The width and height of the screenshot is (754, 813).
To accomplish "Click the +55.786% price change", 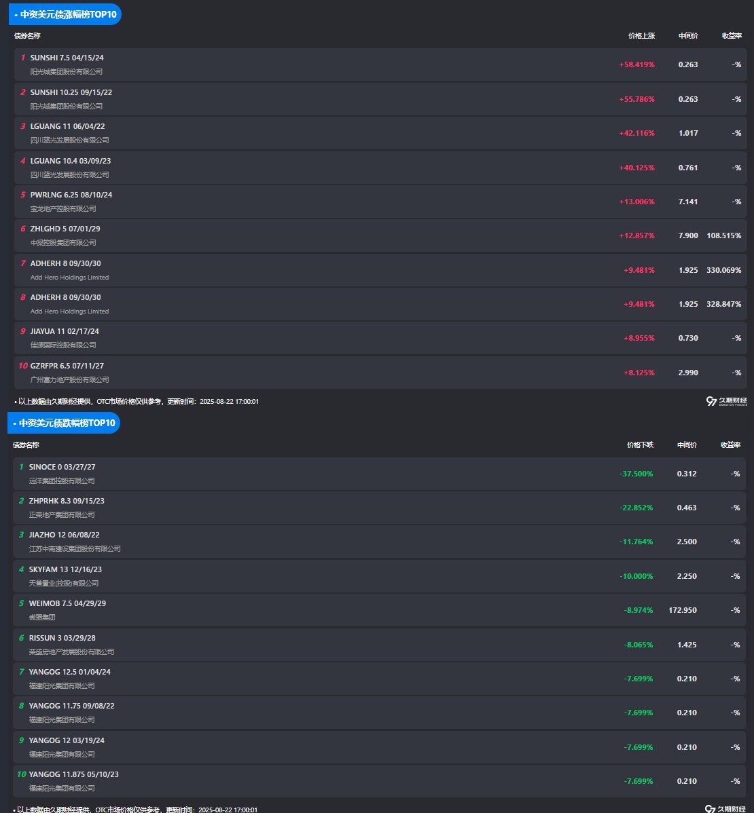I will 636,99.
